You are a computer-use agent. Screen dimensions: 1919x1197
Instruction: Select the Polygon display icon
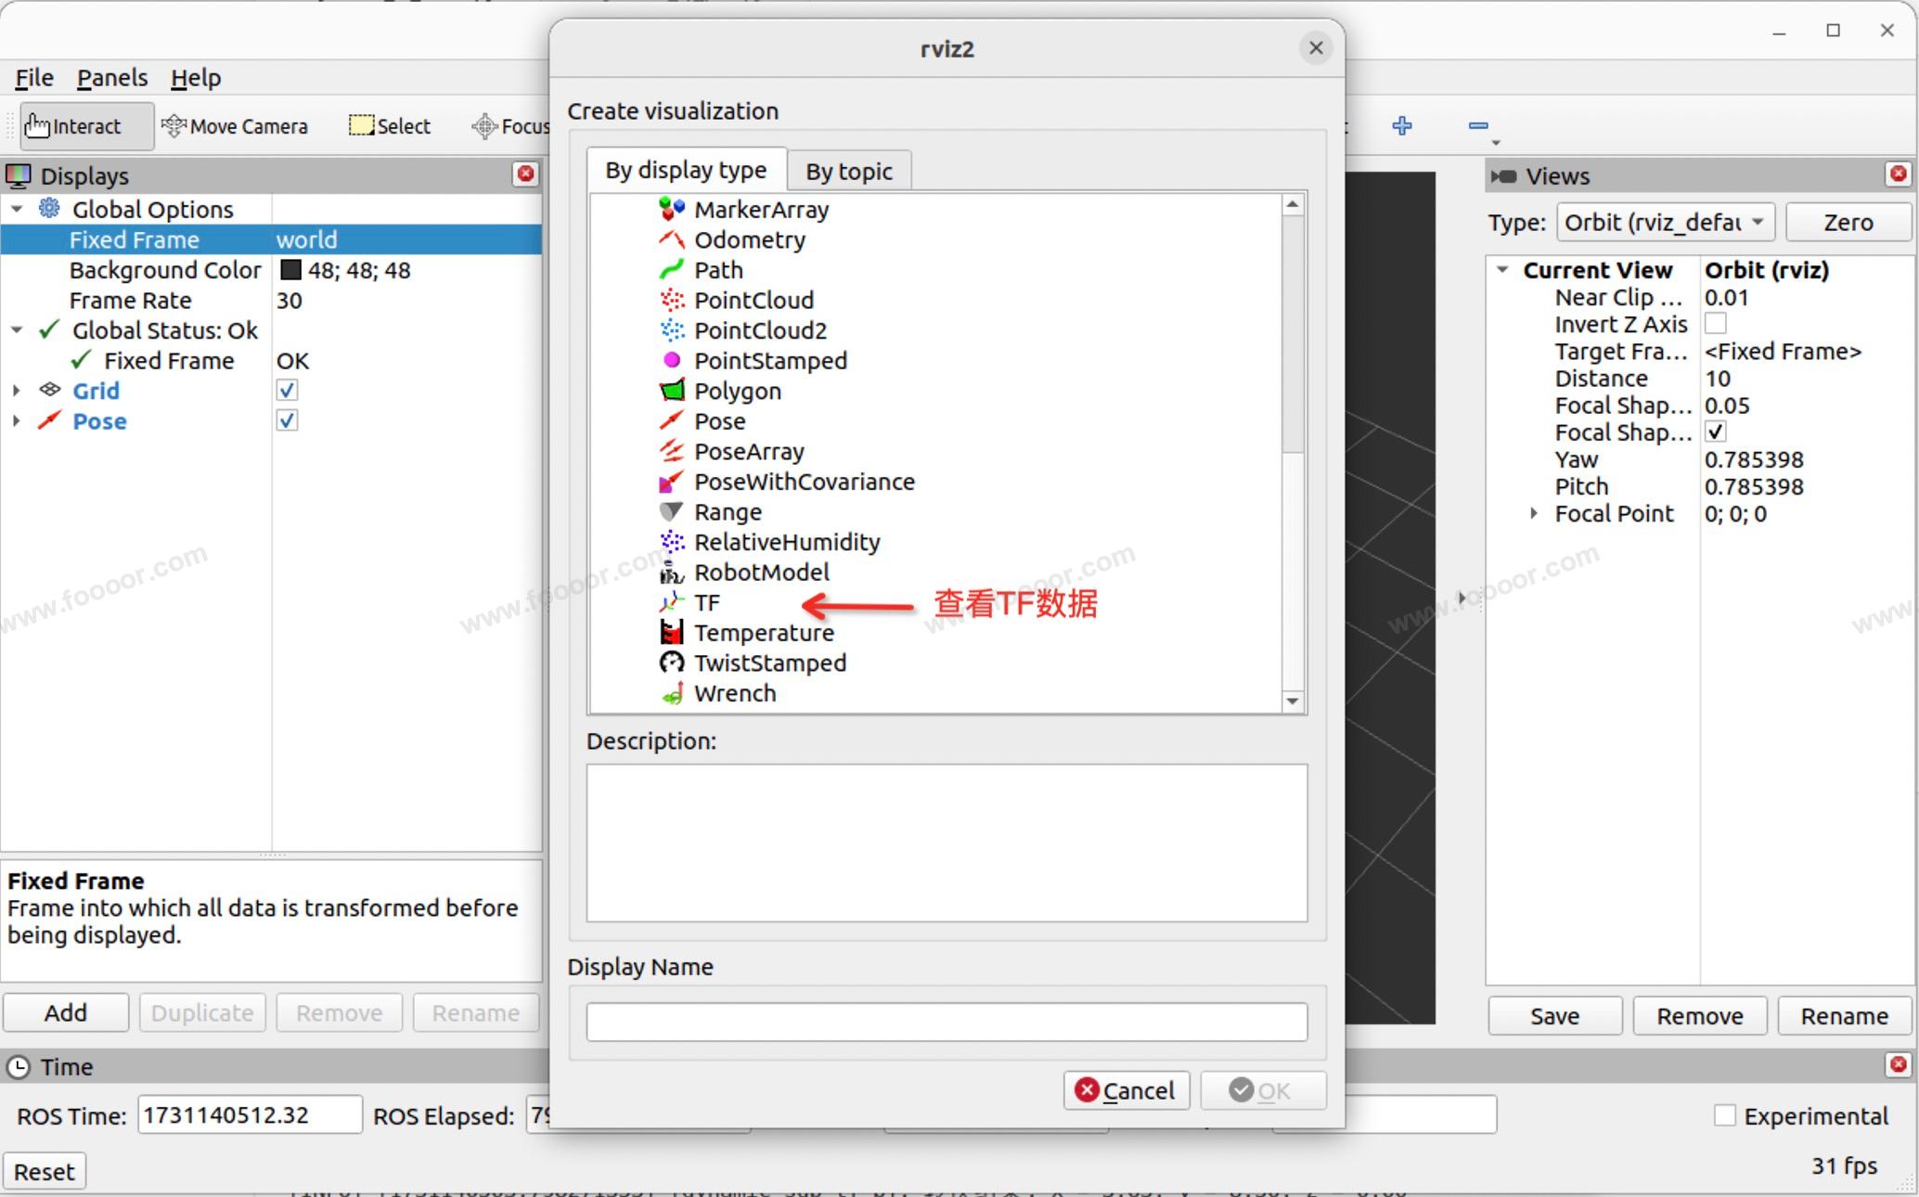click(672, 391)
